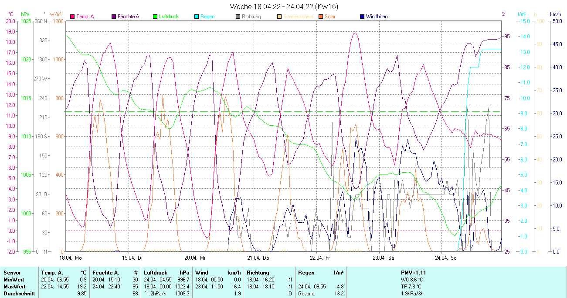
Task: Click the '24.04. So' date axis label
Action: click(445, 258)
